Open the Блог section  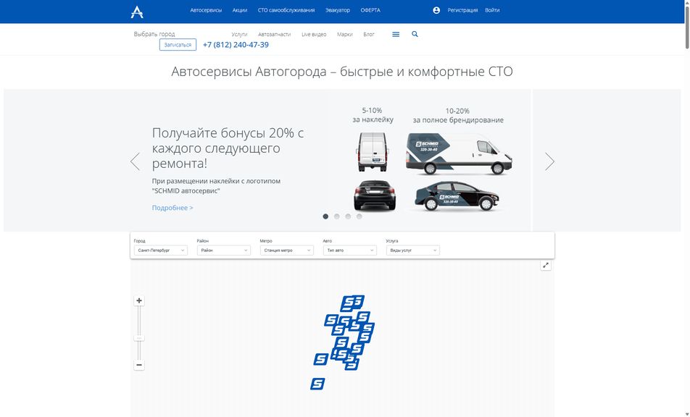pos(369,34)
